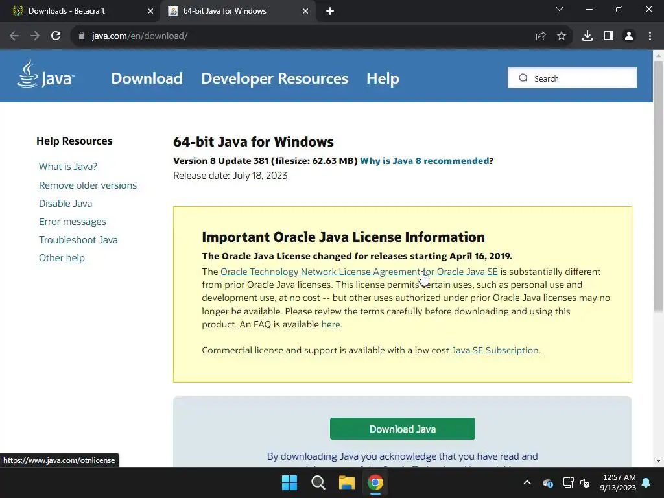
Task: Open the Help menu in header
Action: [x=383, y=78]
